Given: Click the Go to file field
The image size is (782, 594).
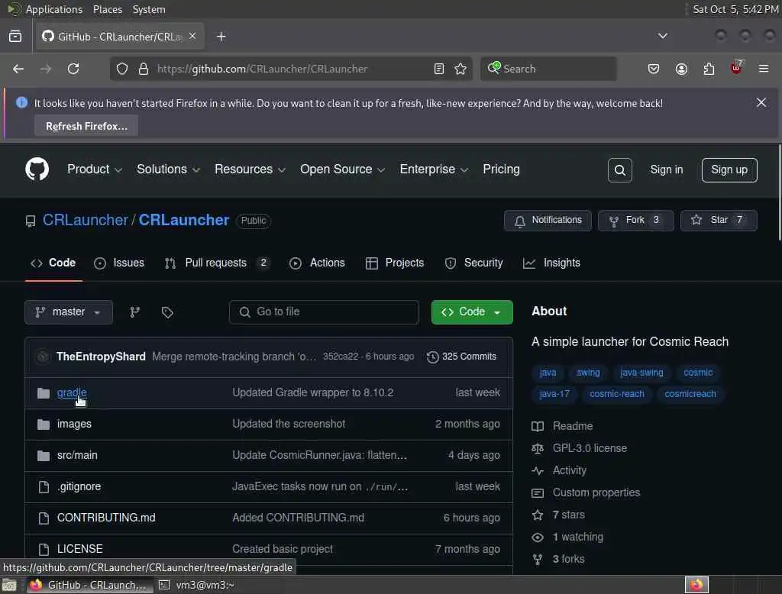Looking at the screenshot, I should 324,312.
